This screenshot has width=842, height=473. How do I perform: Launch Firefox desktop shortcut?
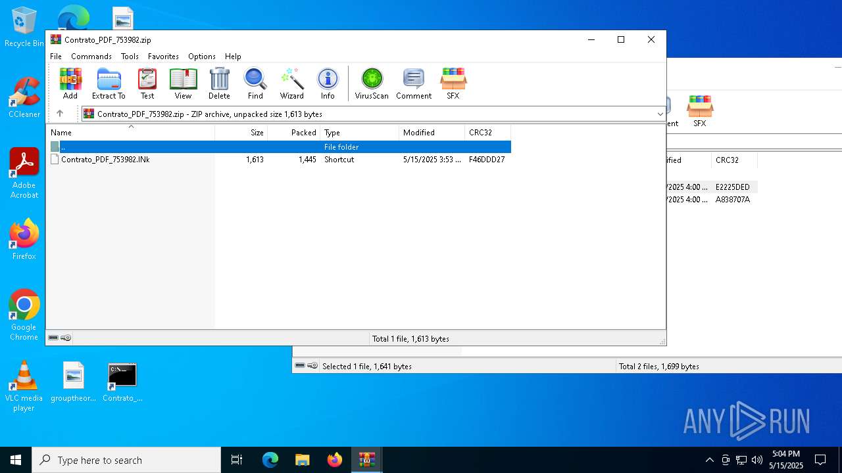[24, 240]
